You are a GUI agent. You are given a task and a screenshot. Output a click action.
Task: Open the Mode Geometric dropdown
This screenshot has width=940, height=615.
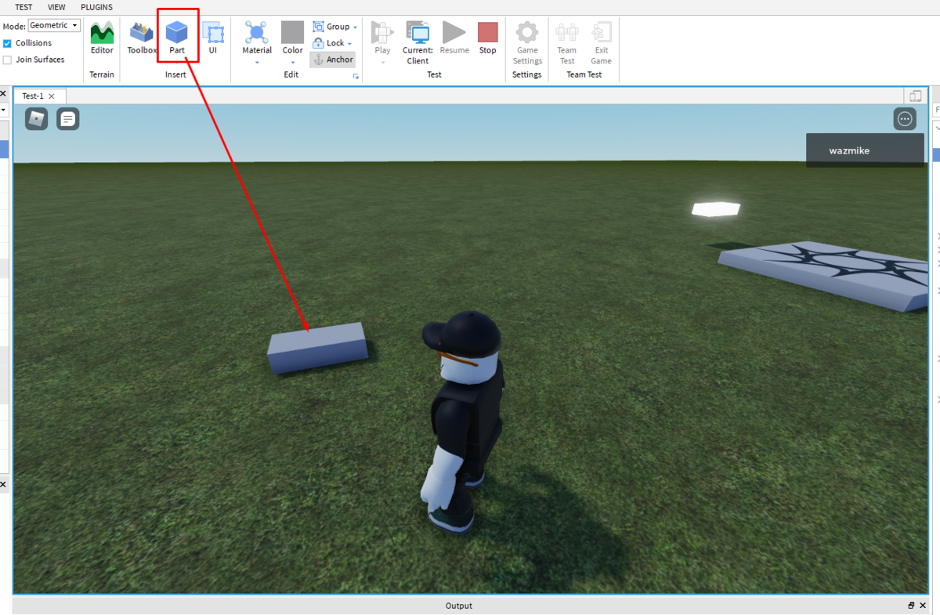54,26
